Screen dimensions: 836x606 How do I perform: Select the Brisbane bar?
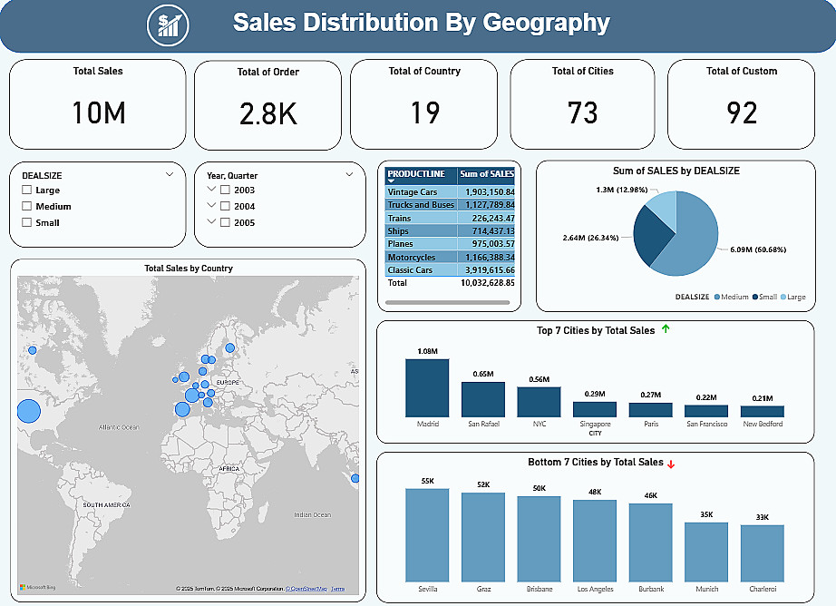(x=539, y=539)
